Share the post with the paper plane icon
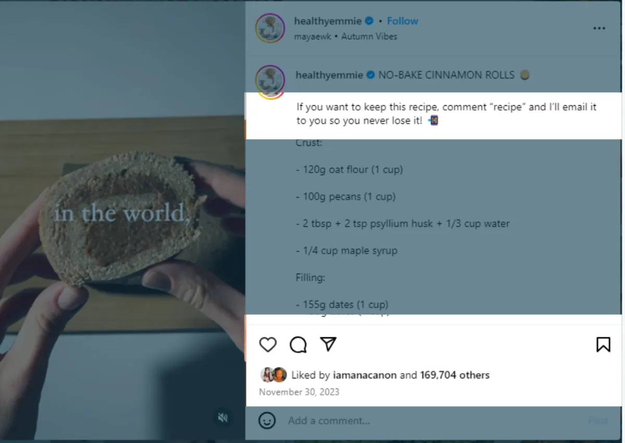Image resolution: width=625 pixels, height=443 pixels. click(328, 344)
